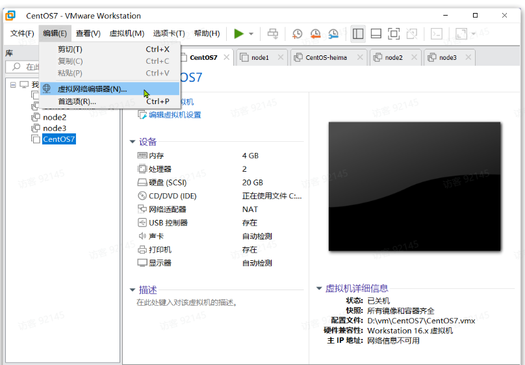Image resolution: width=525 pixels, height=365 pixels.
Task: Open 虚拟网络编辑器(N)... from the menu
Action: coord(110,89)
